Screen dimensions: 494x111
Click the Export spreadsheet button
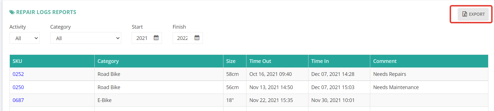point(473,14)
